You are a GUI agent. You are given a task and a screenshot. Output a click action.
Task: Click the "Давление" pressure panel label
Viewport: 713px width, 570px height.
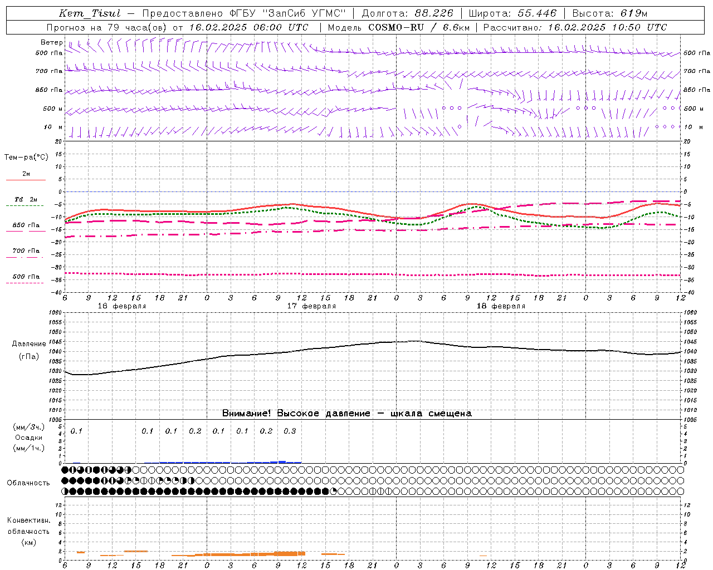[x=29, y=344]
